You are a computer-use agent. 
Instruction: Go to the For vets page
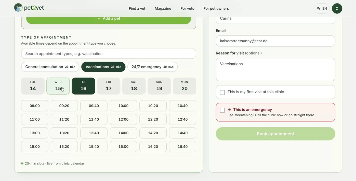coord(187,9)
